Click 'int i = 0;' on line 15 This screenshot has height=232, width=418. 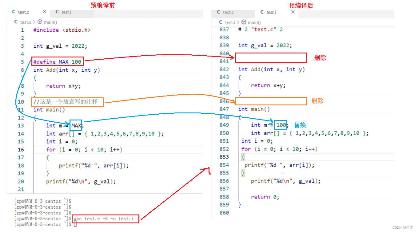tap(62, 142)
